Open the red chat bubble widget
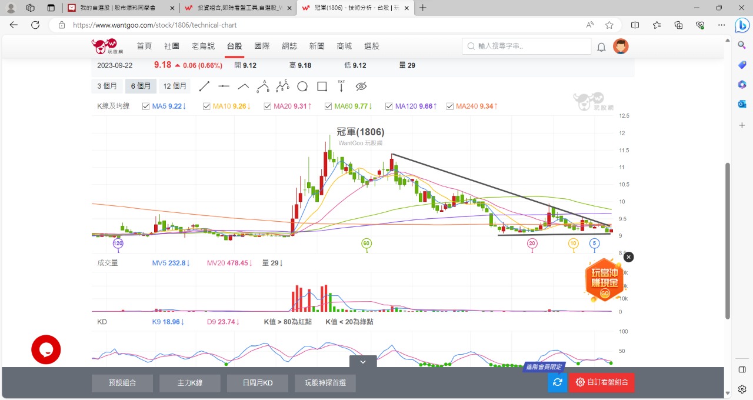Image resolution: width=753 pixels, height=400 pixels. coord(46,349)
